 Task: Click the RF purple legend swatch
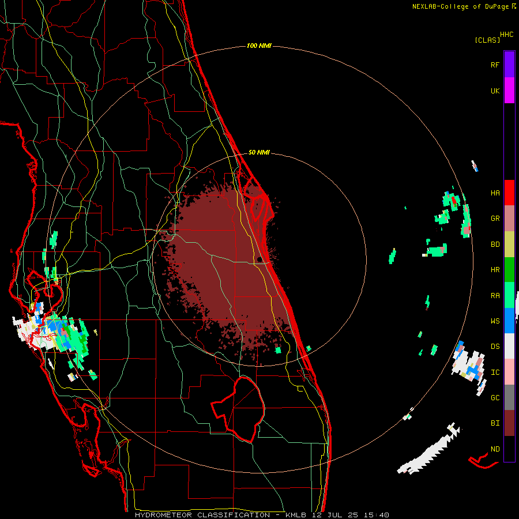pyautogui.click(x=509, y=65)
